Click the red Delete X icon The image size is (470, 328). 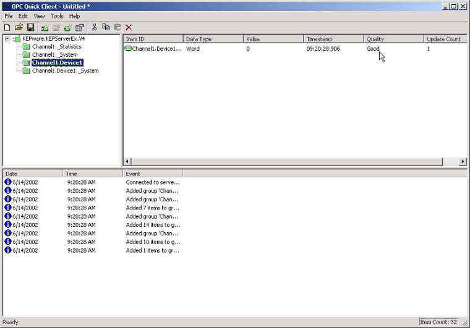[x=129, y=27]
